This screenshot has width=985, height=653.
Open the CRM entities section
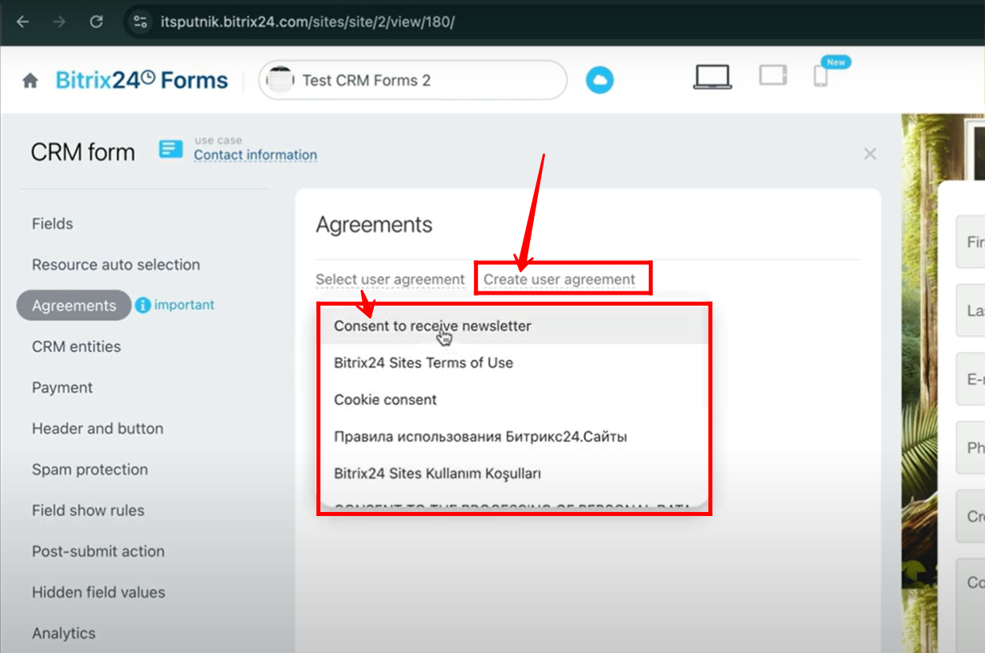coord(77,346)
